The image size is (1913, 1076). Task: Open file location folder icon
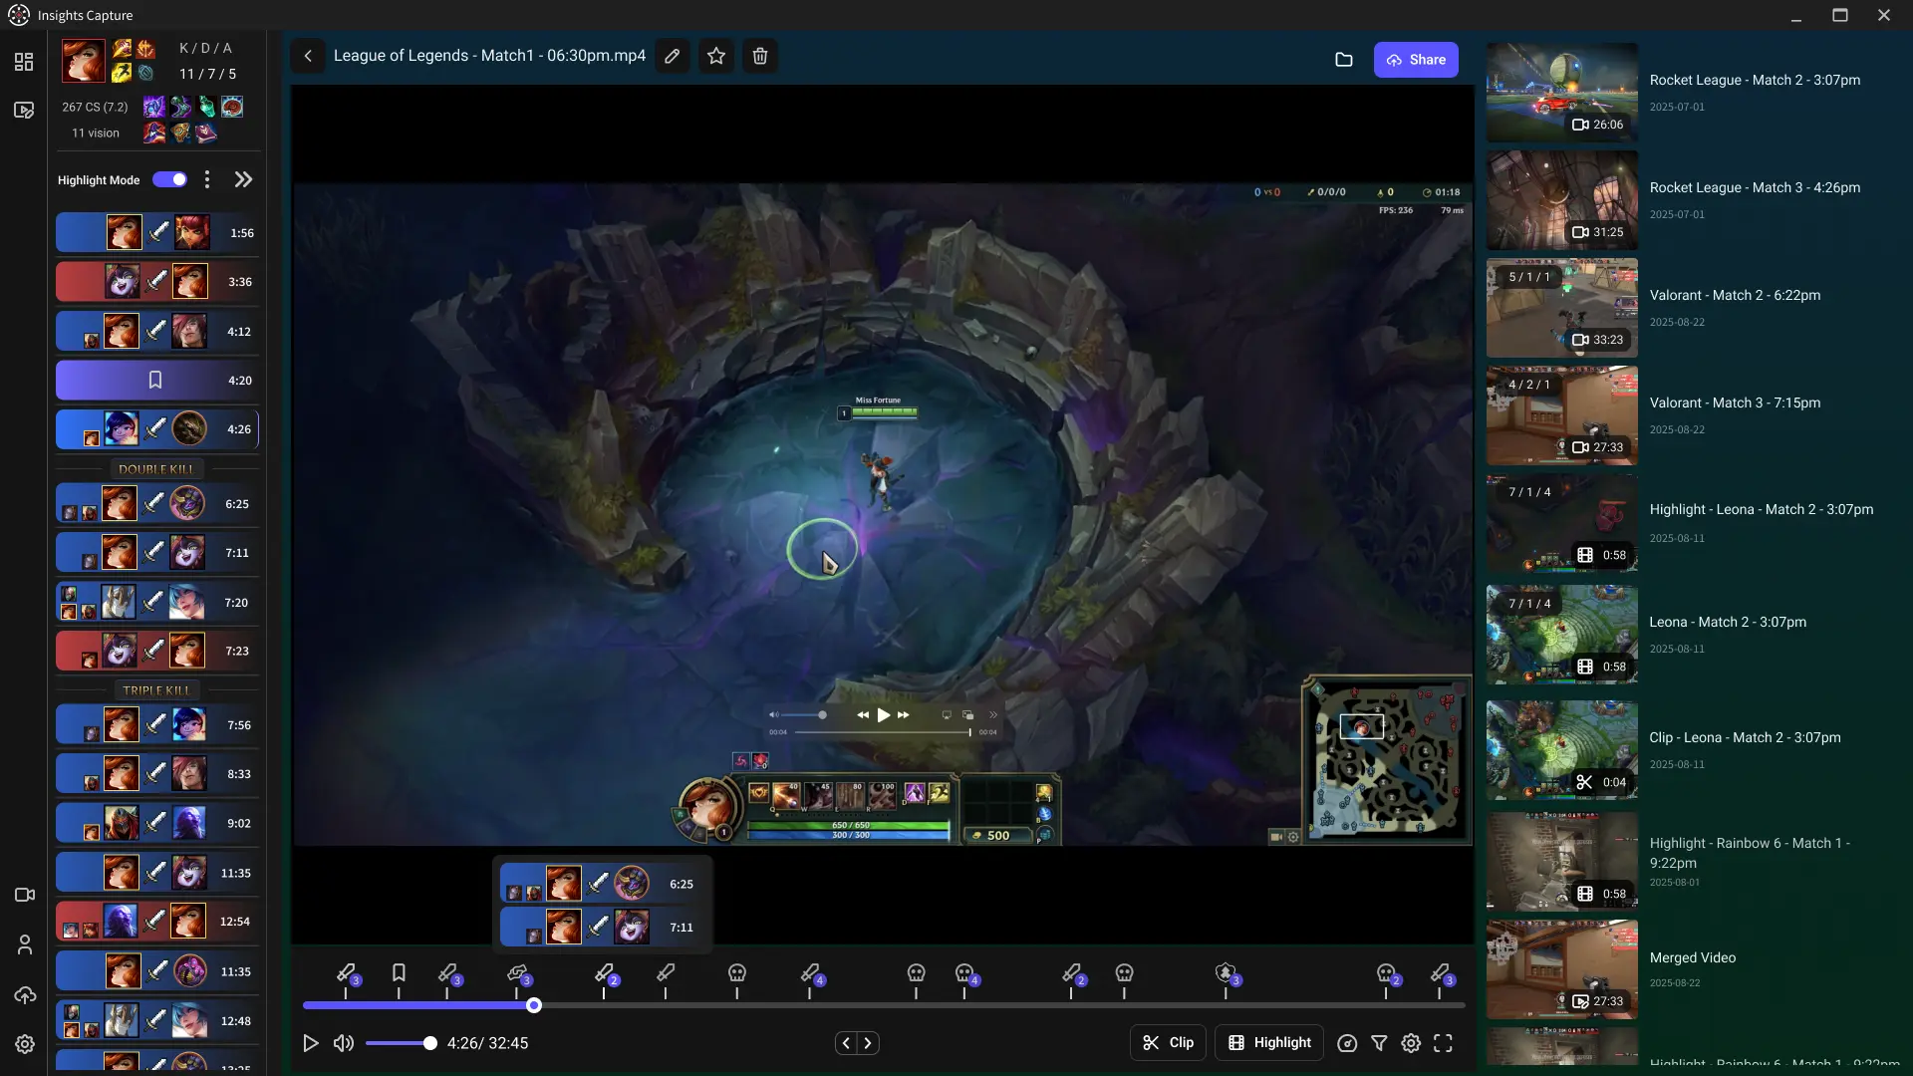1344,60
